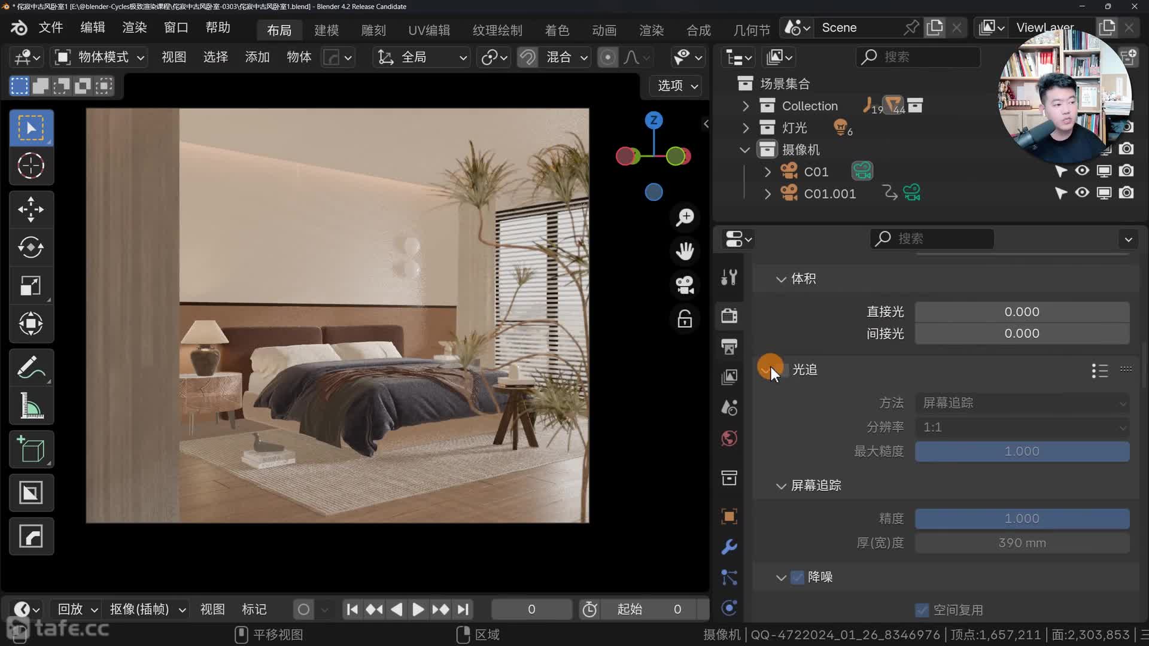This screenshot has width=1149, height=646.
Task: Switch to the 着色 workspace tab
Action: point(557,30)
